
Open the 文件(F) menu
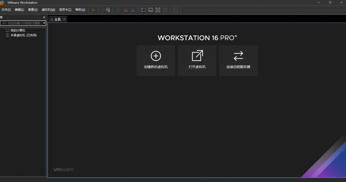[6, 10]
